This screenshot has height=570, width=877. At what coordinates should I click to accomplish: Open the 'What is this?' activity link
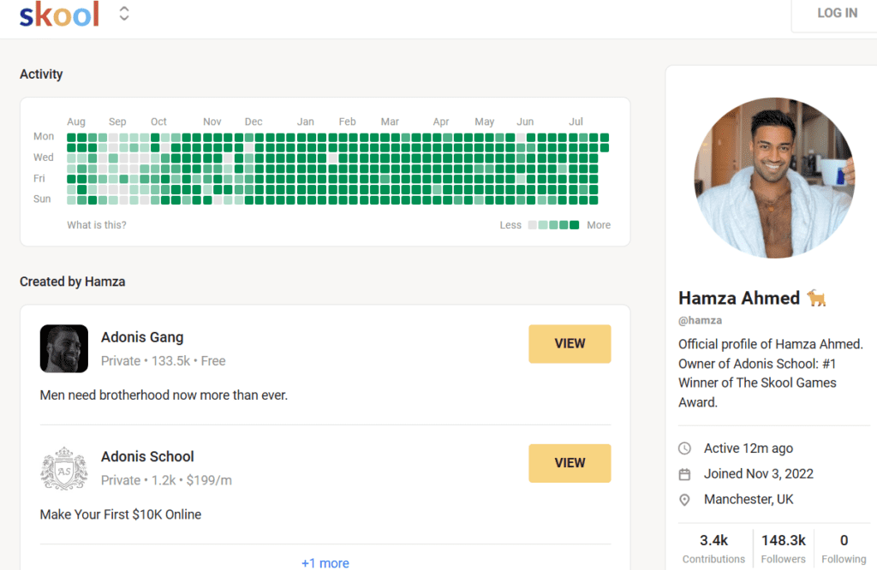[97, 225]
